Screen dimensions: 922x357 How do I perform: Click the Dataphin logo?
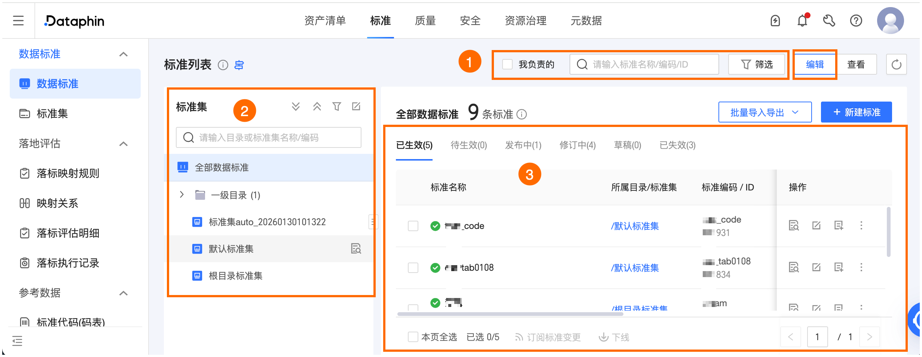[x=74, y=21]
